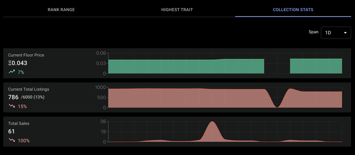Click the 18 axis label on sales chart
Viewport: 355px width, 155px height.
[x=103, y=132]
